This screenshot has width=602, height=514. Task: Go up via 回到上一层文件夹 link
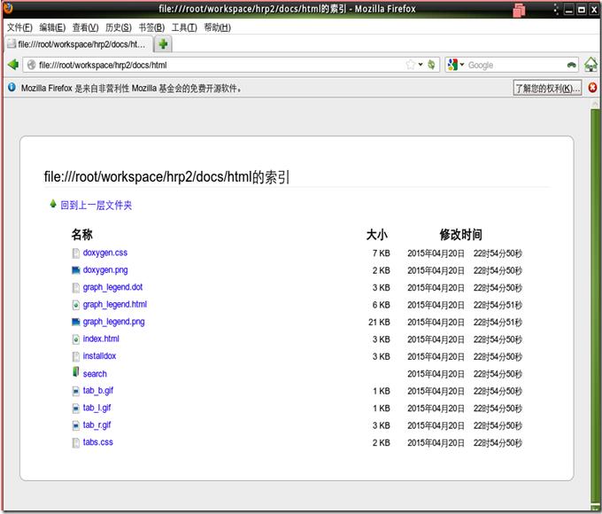pyautogui.click(x=96, y=206)
